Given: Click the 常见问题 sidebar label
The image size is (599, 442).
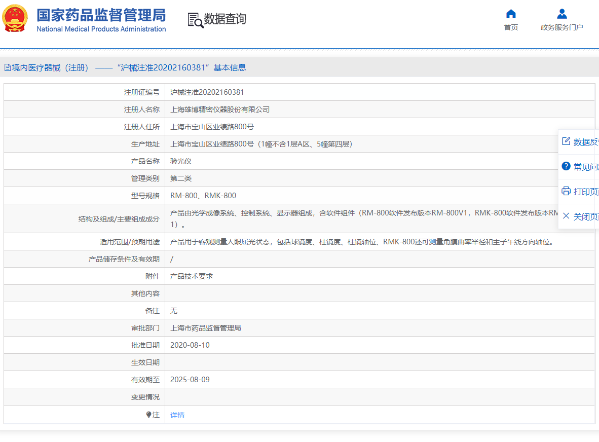Looking at the screenshot, I should [586, 167].
